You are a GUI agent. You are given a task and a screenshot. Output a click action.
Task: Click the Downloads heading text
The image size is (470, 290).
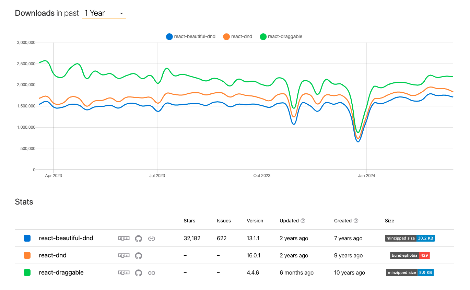(35, 13)
